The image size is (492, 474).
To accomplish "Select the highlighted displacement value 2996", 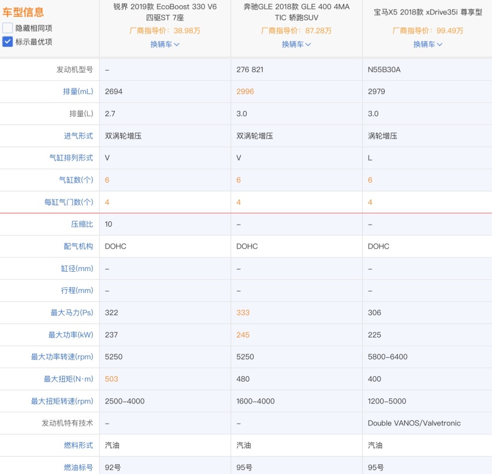I will tap(245, 91).
